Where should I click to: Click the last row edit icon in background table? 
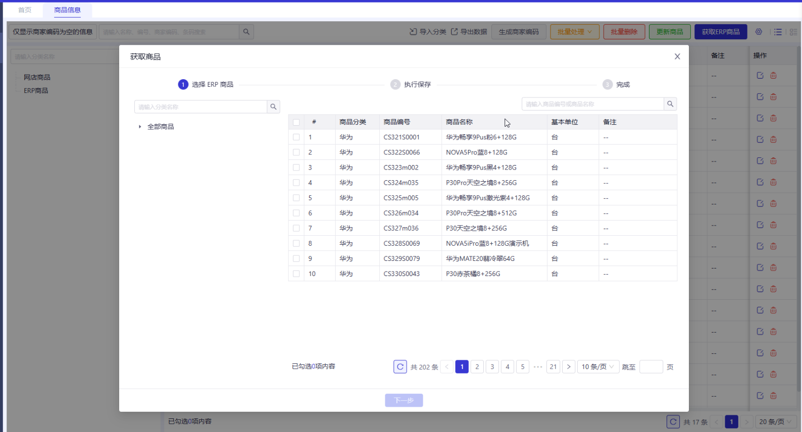coord(760,396)
